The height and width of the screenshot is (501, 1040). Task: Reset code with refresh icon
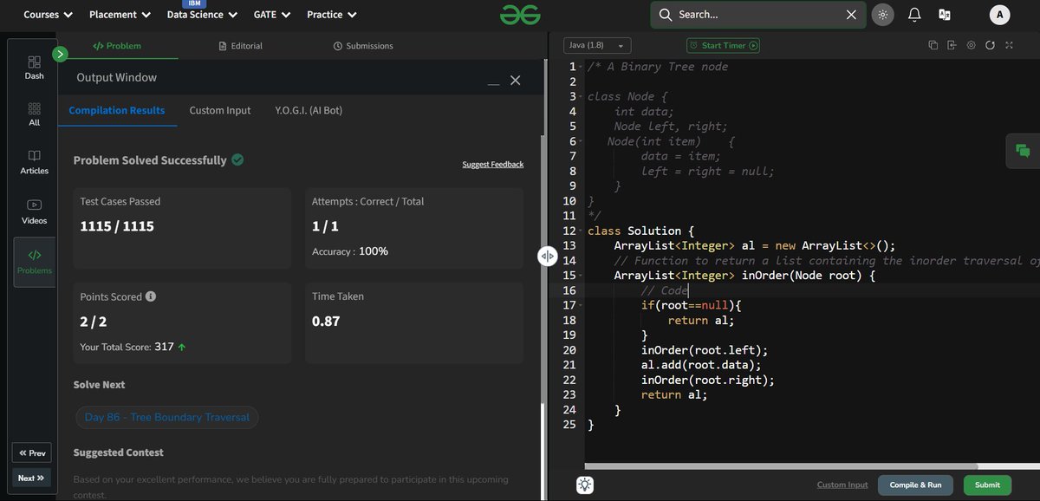click(x=990, y=45)
